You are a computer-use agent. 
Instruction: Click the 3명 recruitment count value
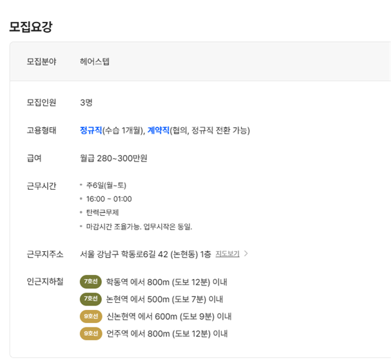(x=86, y=103)
